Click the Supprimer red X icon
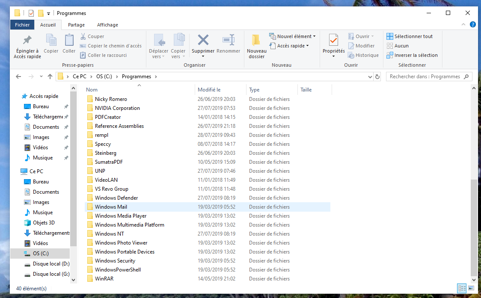 [x=203, y=40]
